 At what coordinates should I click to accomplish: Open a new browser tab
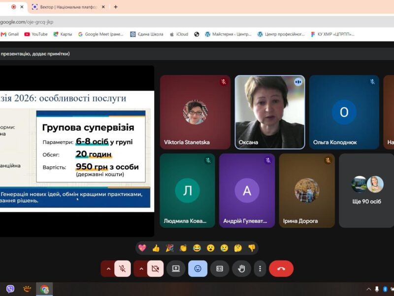click(116, 7)
